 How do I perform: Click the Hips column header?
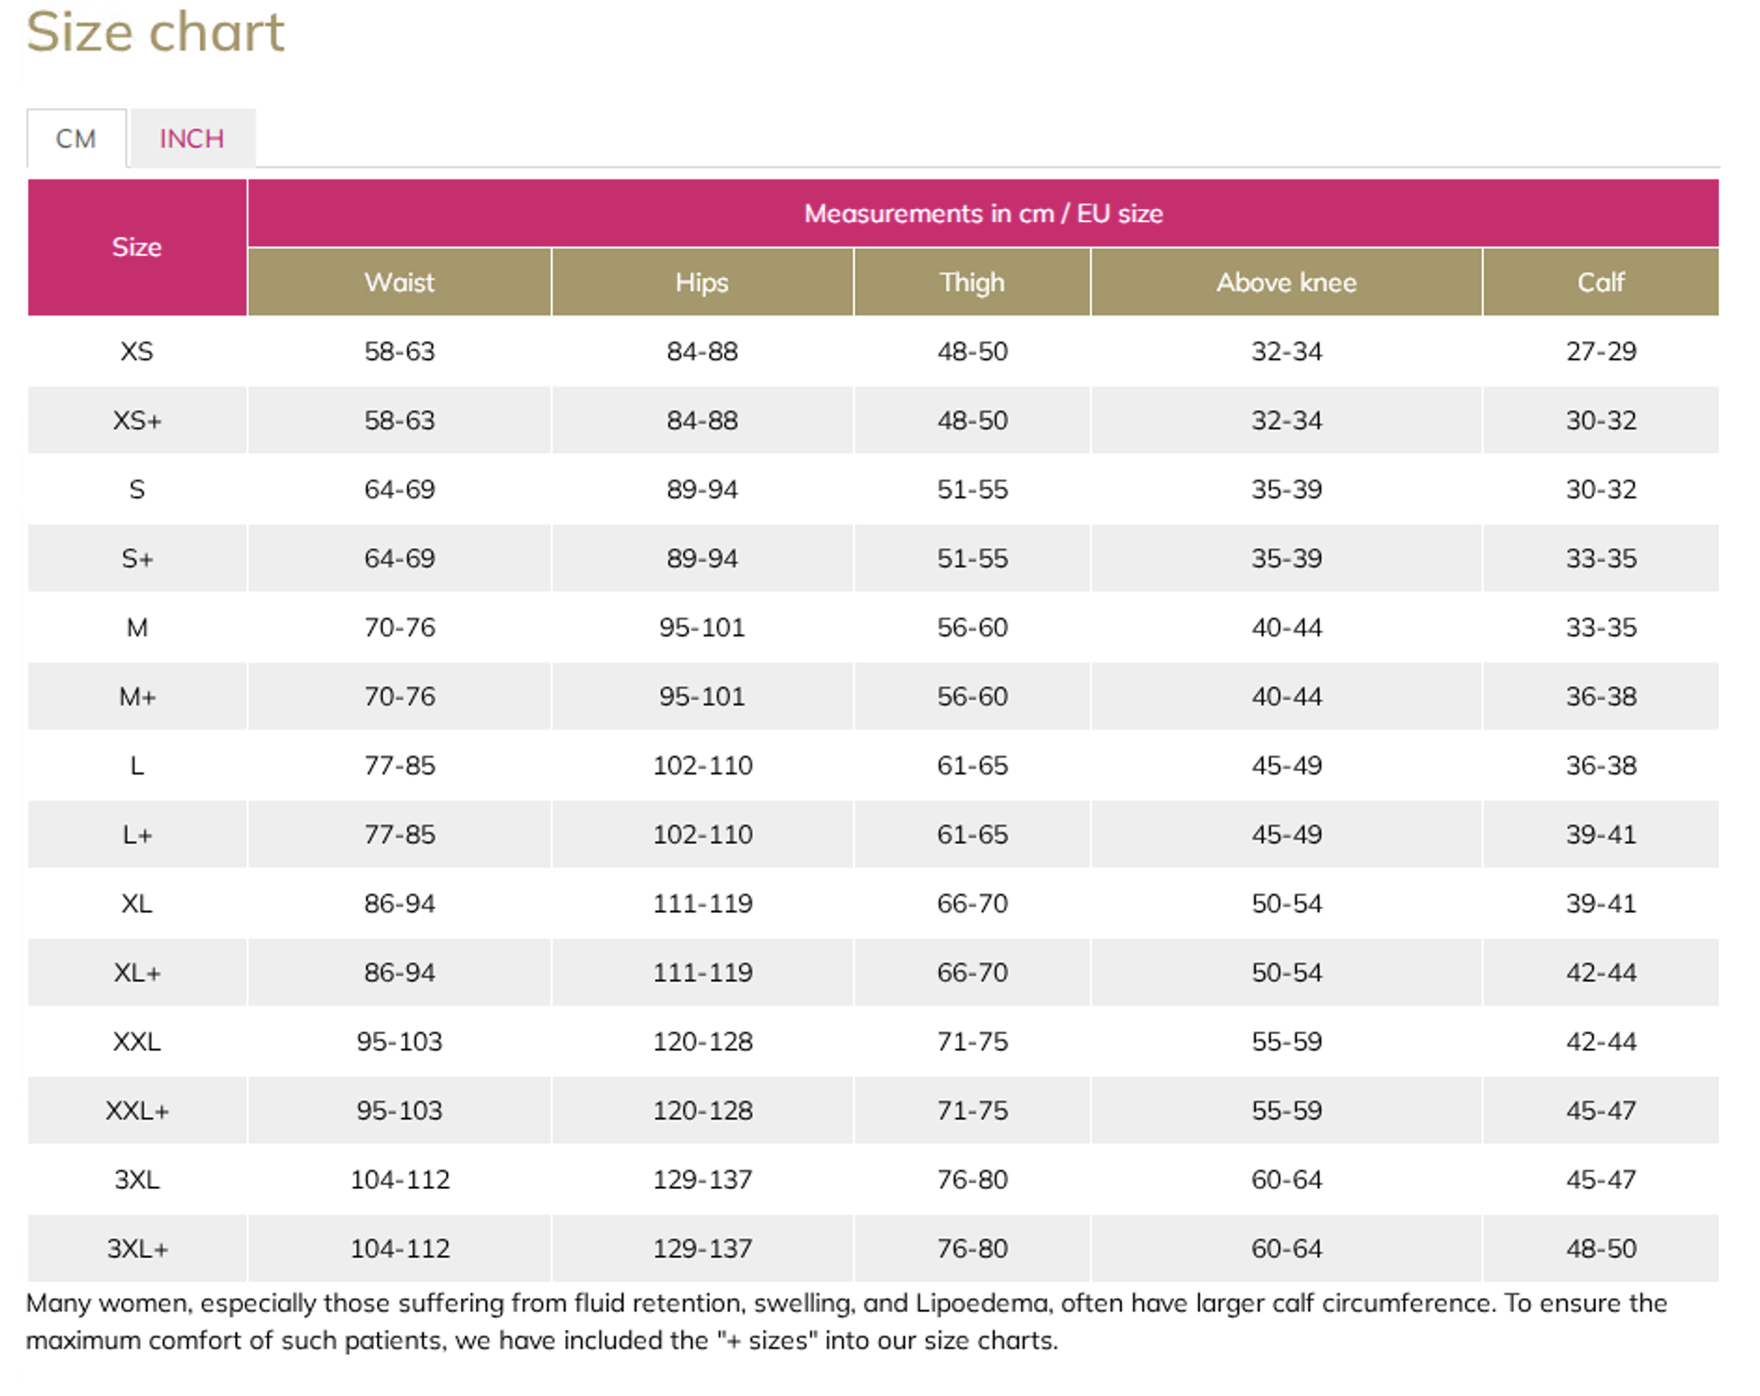pos(702,282)
